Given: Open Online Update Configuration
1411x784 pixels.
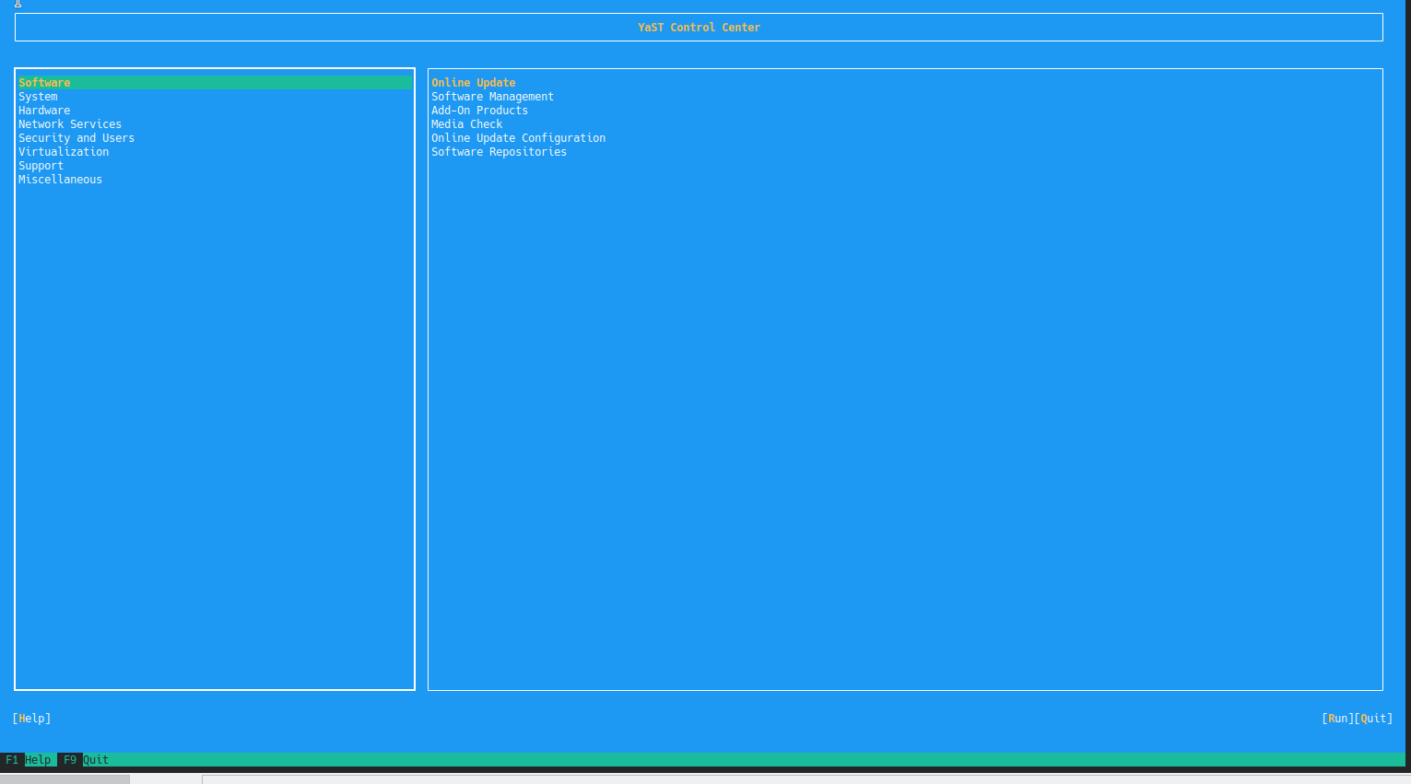Looking at the screenshot, I should coord(519,137).
